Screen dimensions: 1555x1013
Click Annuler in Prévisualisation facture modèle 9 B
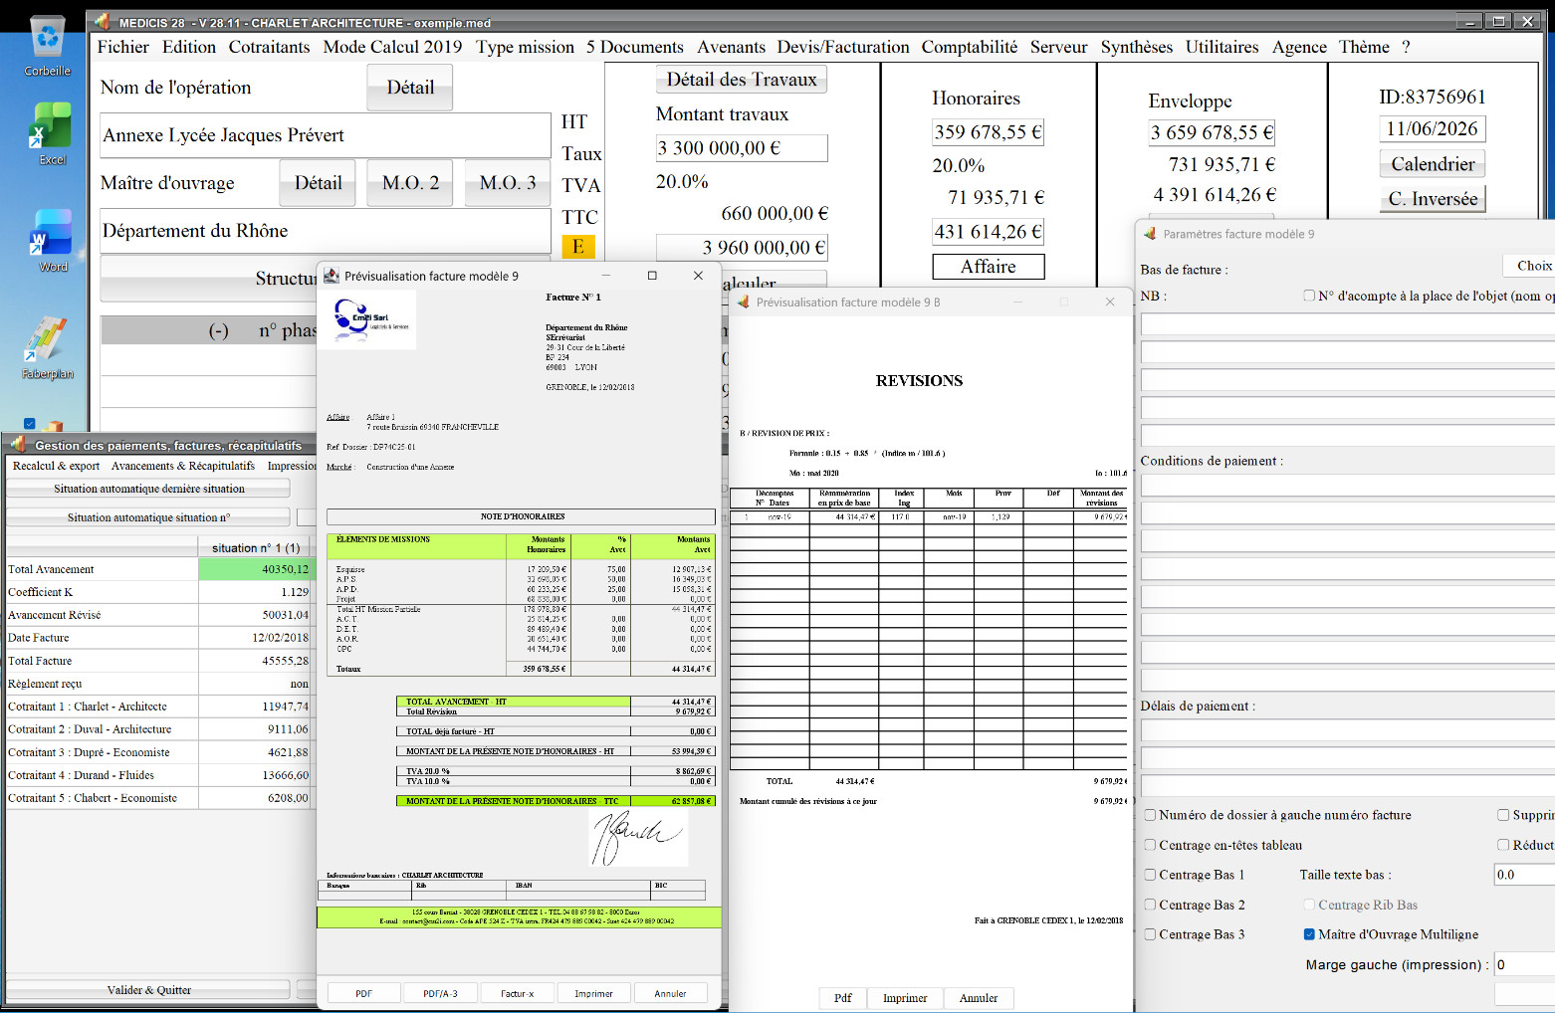(979, 998)
